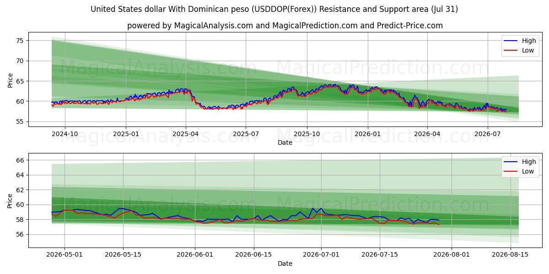The image size is (549, 274).
Task: Click the 66 price label on bottom chart
Action: coord(21,160)
